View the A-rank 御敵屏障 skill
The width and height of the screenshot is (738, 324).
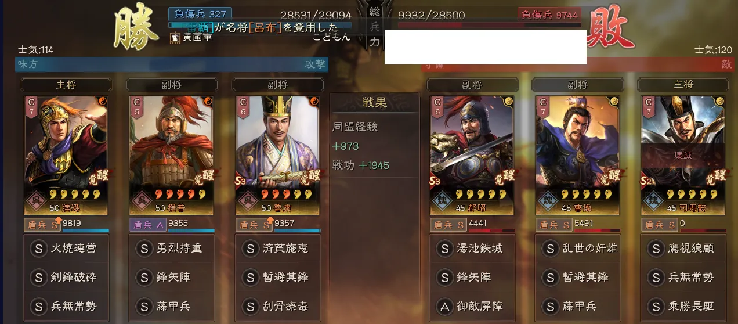pyautogui.click(x=472, y=306)
